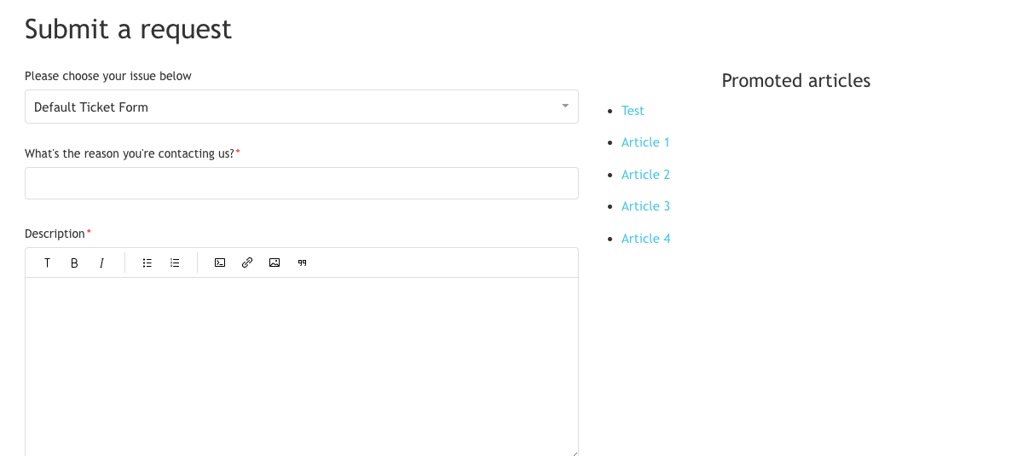The image size is (1023, 456).
Task: Click inside the Description text area
Action: click(x=302, y=367)
